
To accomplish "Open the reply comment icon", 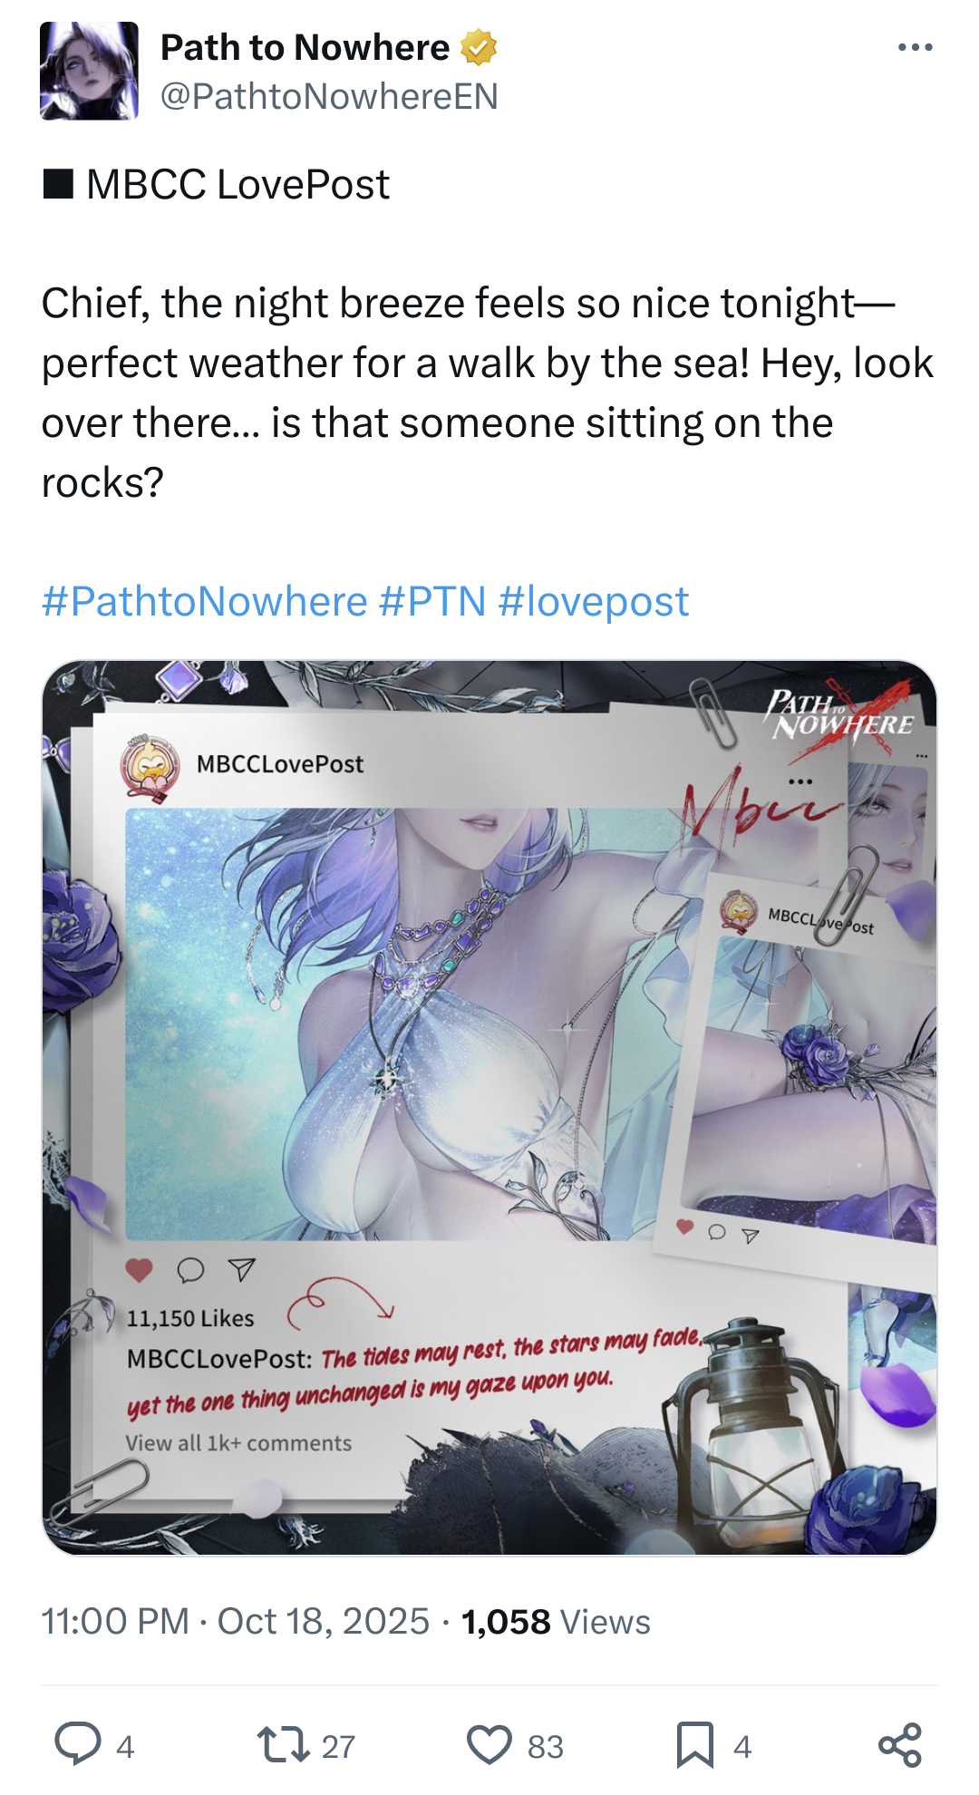I will pyautogui.click(x=78, y=1743).
